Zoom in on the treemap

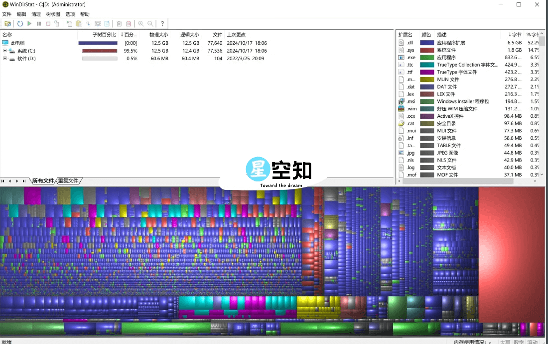coord(141,23)
